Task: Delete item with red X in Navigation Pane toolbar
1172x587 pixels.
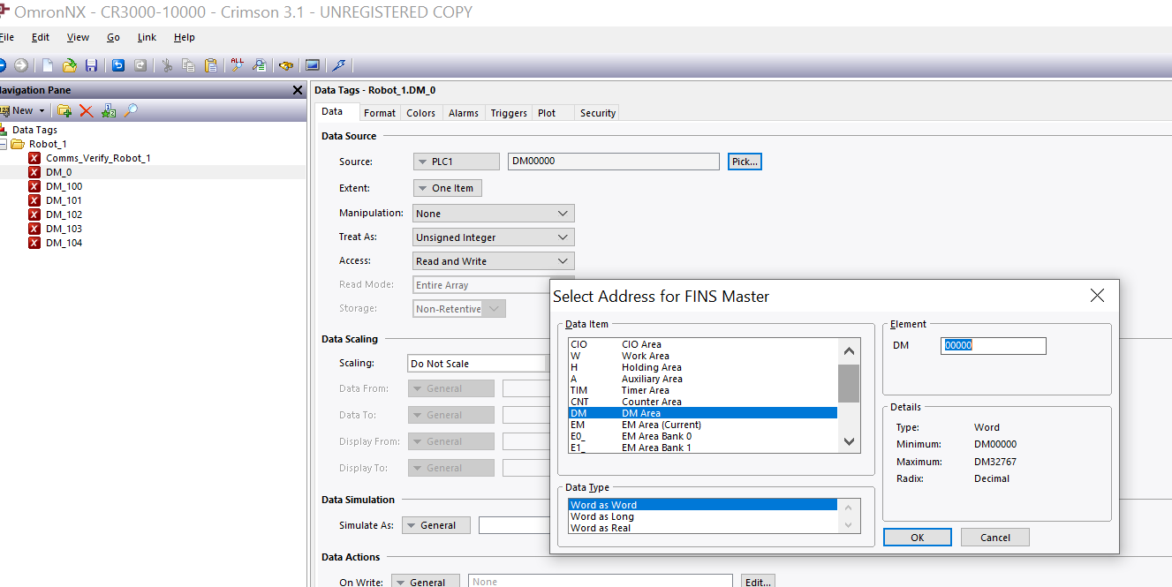Action: [86, 110]
